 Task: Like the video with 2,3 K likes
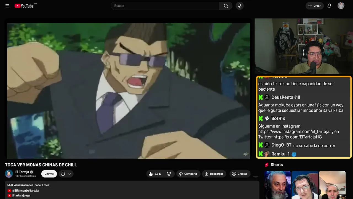pyautogui.click(x=155, y=174)
